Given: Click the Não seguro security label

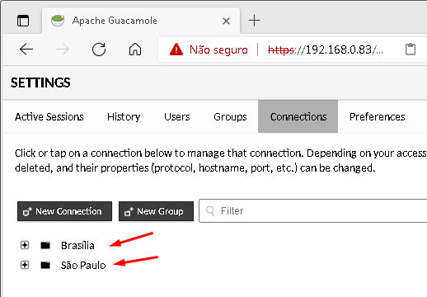Looking at the screenshot, I should (x=218, y=49).
